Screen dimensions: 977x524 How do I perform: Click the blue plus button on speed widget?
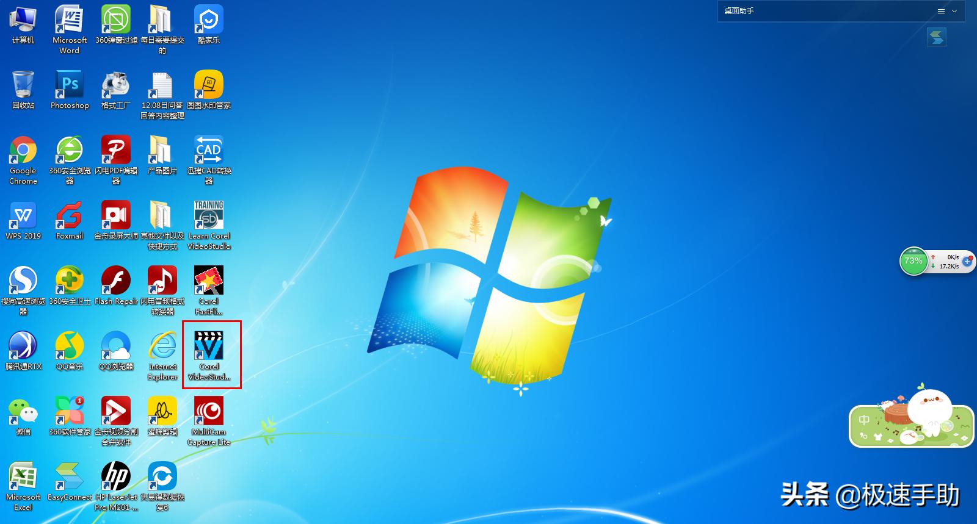point(967,261)
